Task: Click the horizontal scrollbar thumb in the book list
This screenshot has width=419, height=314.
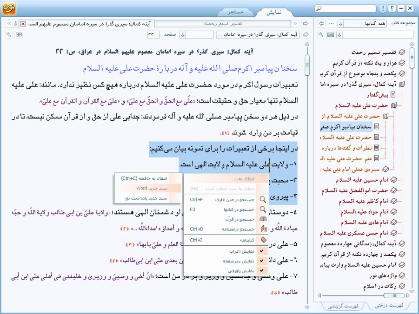Action: coord(394,295)
